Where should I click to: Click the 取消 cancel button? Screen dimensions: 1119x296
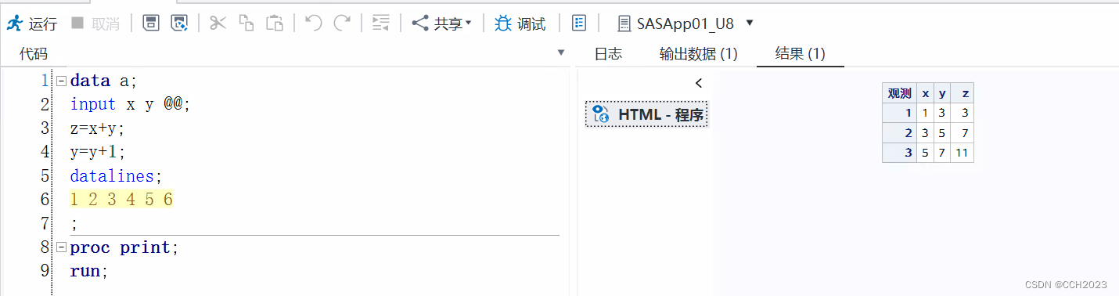pos(95,23)
